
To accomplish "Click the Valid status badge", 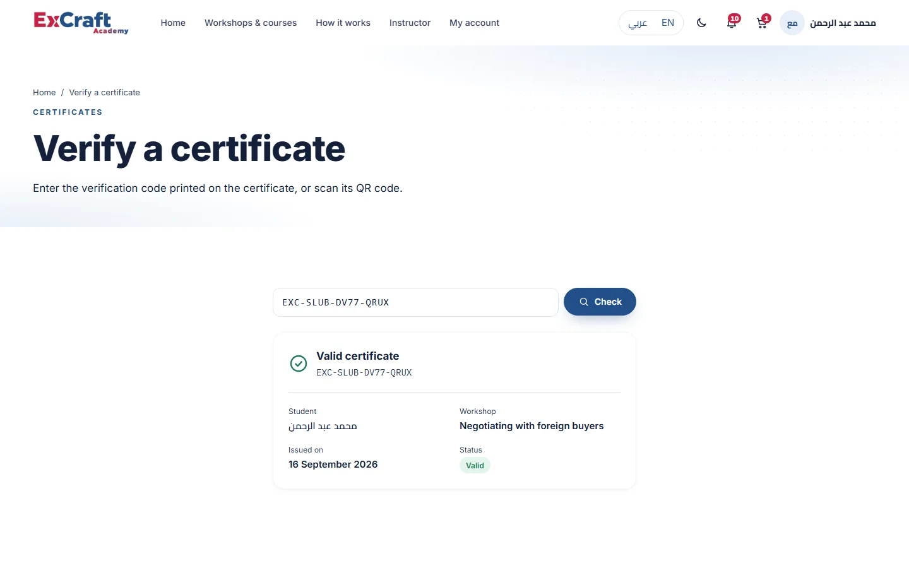I will click(475, 466).
